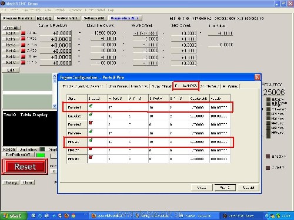Click the Ref A button

(11, 50)
